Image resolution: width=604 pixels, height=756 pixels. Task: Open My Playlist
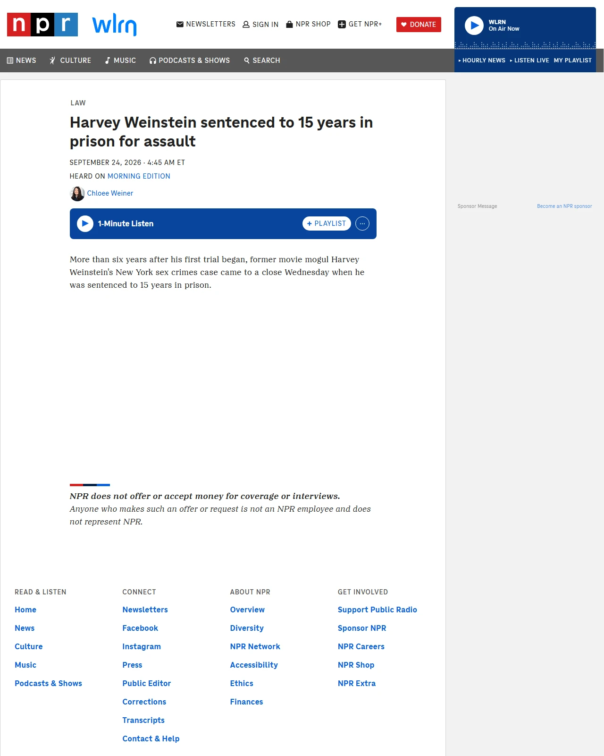click(573, 60)
